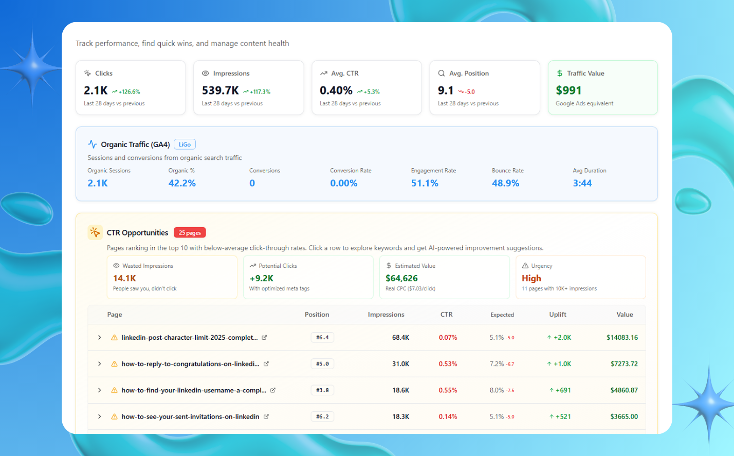Open external link for linkedin-post-character-limit page

click(x=264, y=338)
